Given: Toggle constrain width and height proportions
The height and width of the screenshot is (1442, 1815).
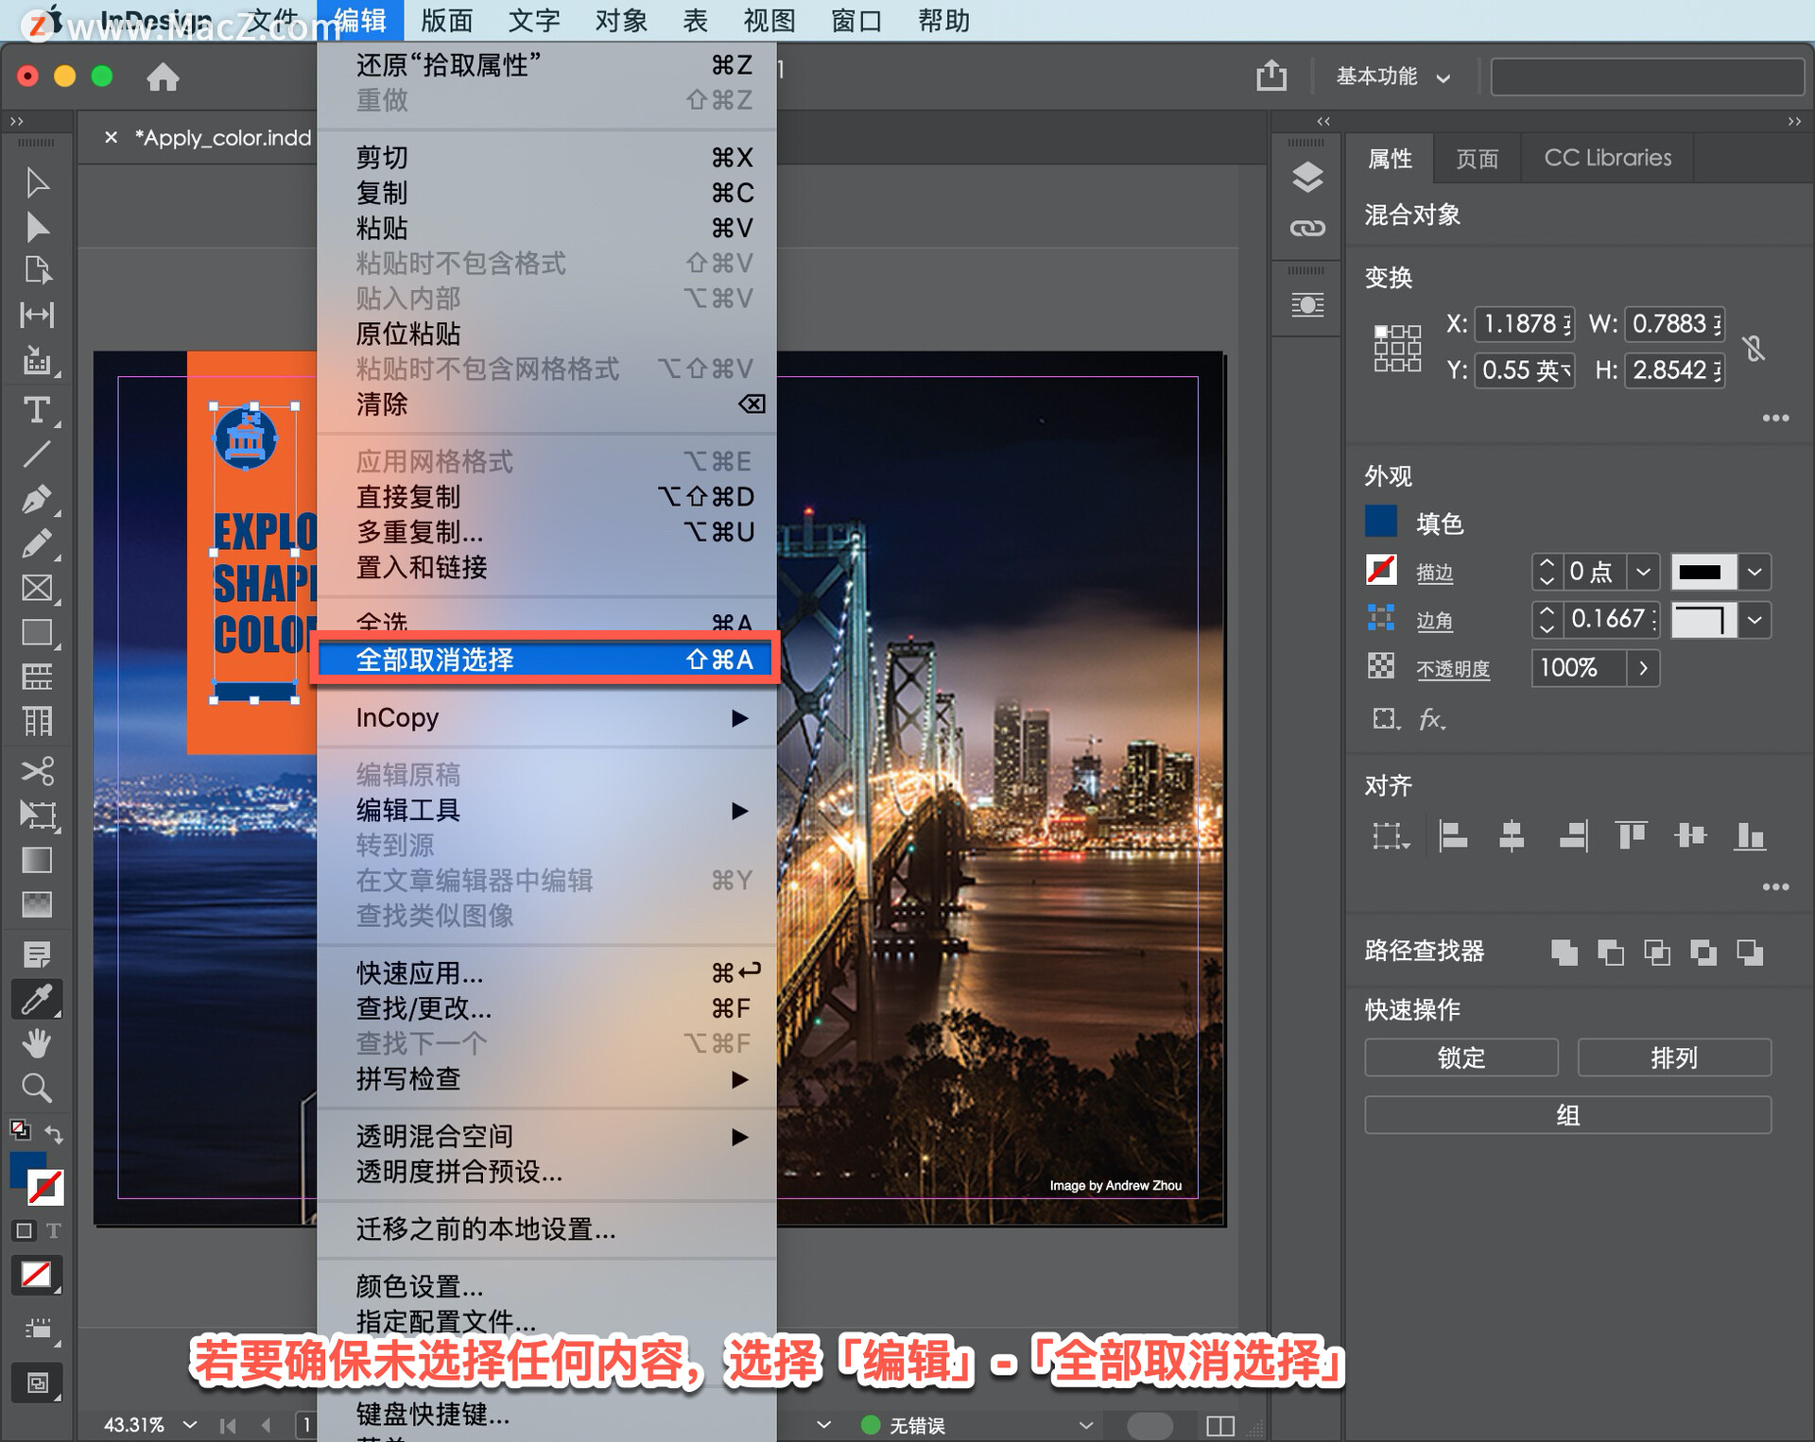Looking at the screenshot, I should [x=1754, y=348].
